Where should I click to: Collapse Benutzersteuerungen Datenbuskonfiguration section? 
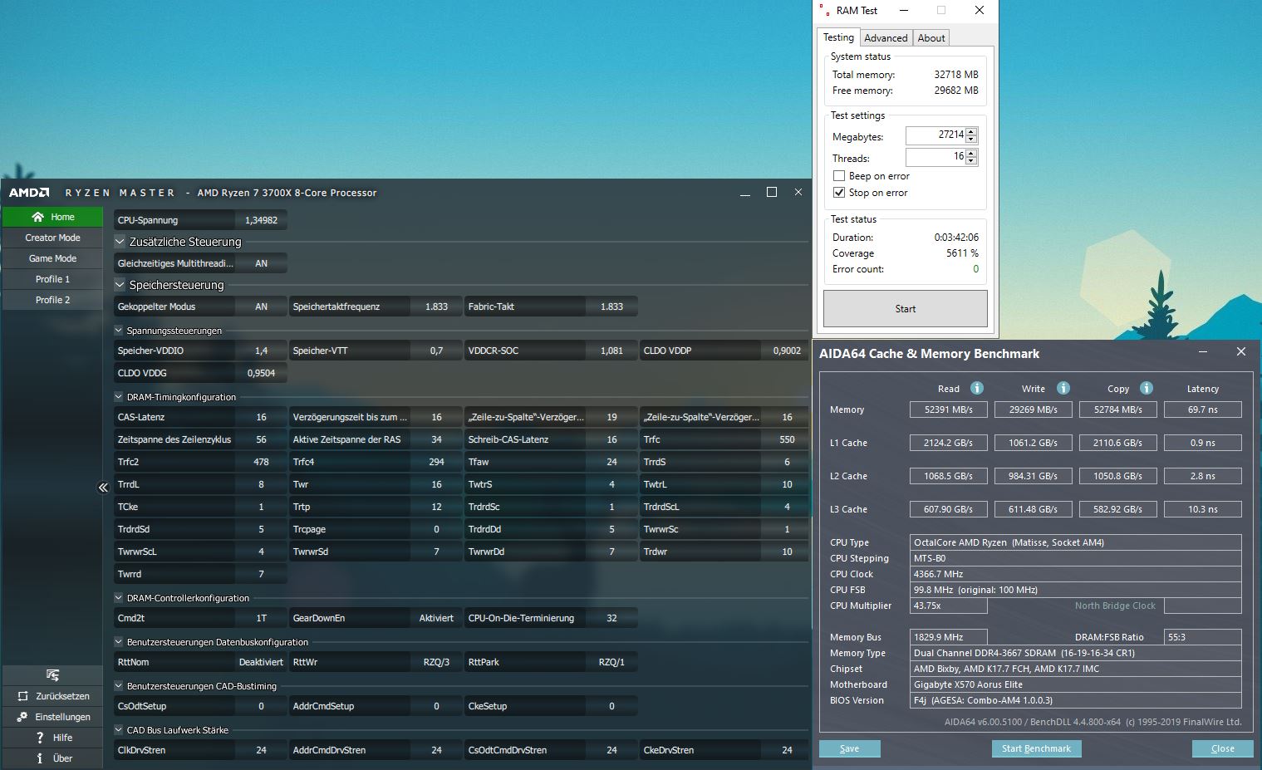click(x=118, y=642)
